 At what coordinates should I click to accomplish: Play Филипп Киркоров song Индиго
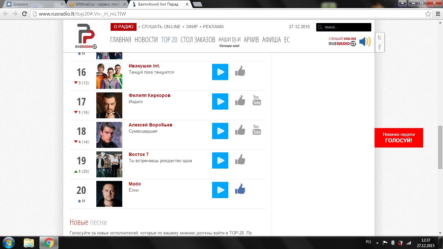pos(220,101)
